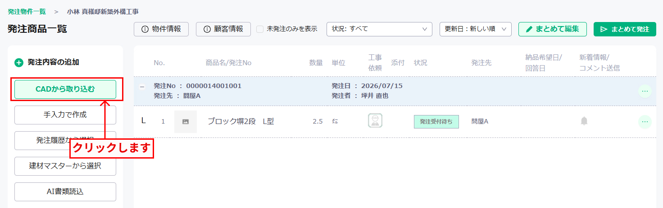Click the まとめて編集 button
This screenshot has height=208, width=663.
point(553,29)
